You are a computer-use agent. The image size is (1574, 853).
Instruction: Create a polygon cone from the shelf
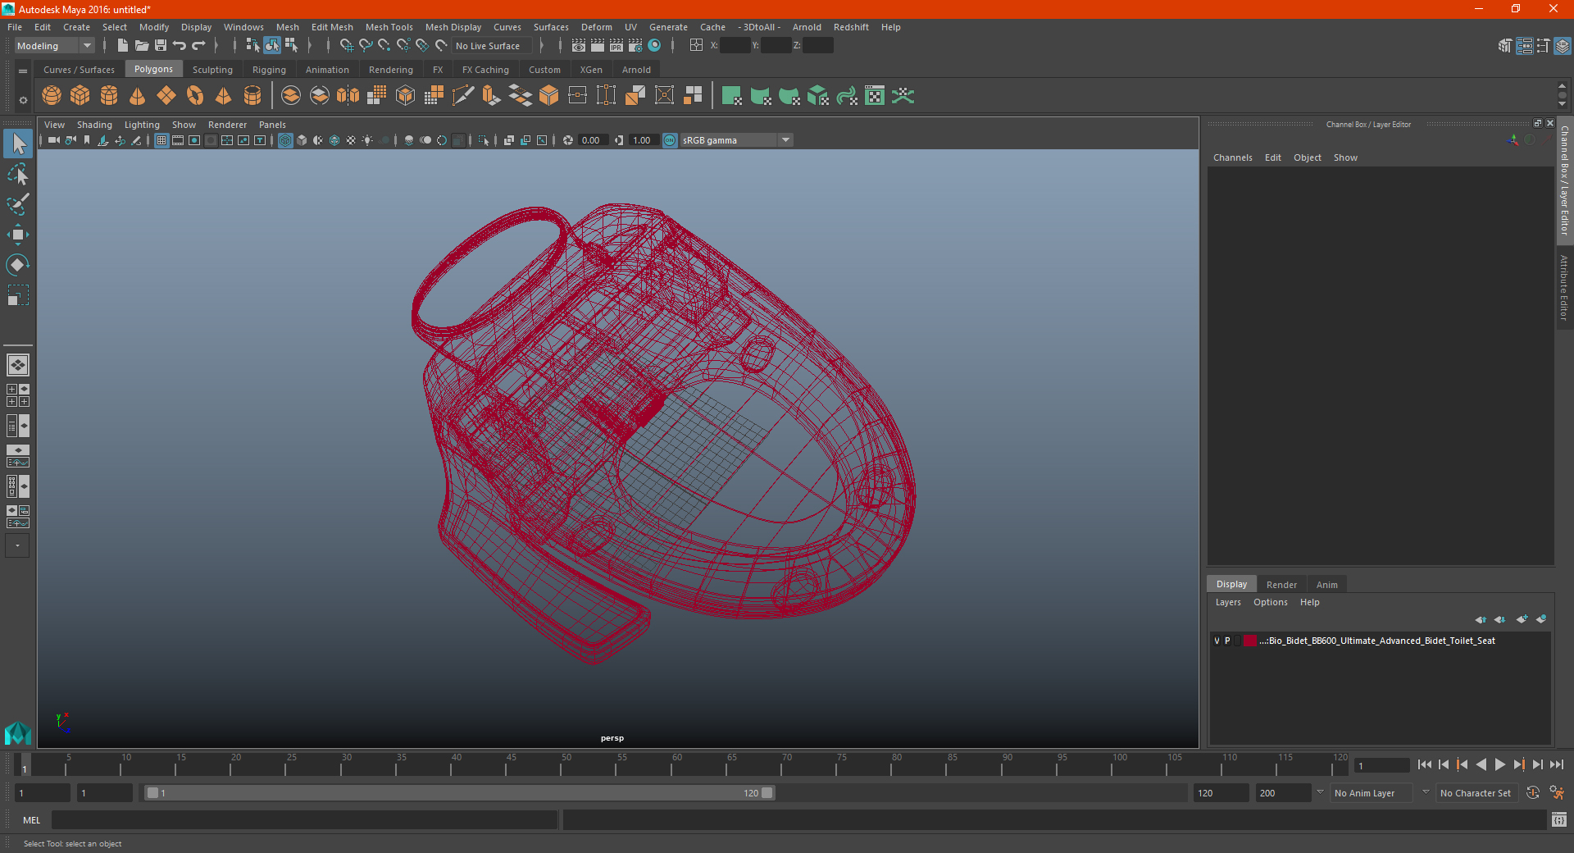138,96
